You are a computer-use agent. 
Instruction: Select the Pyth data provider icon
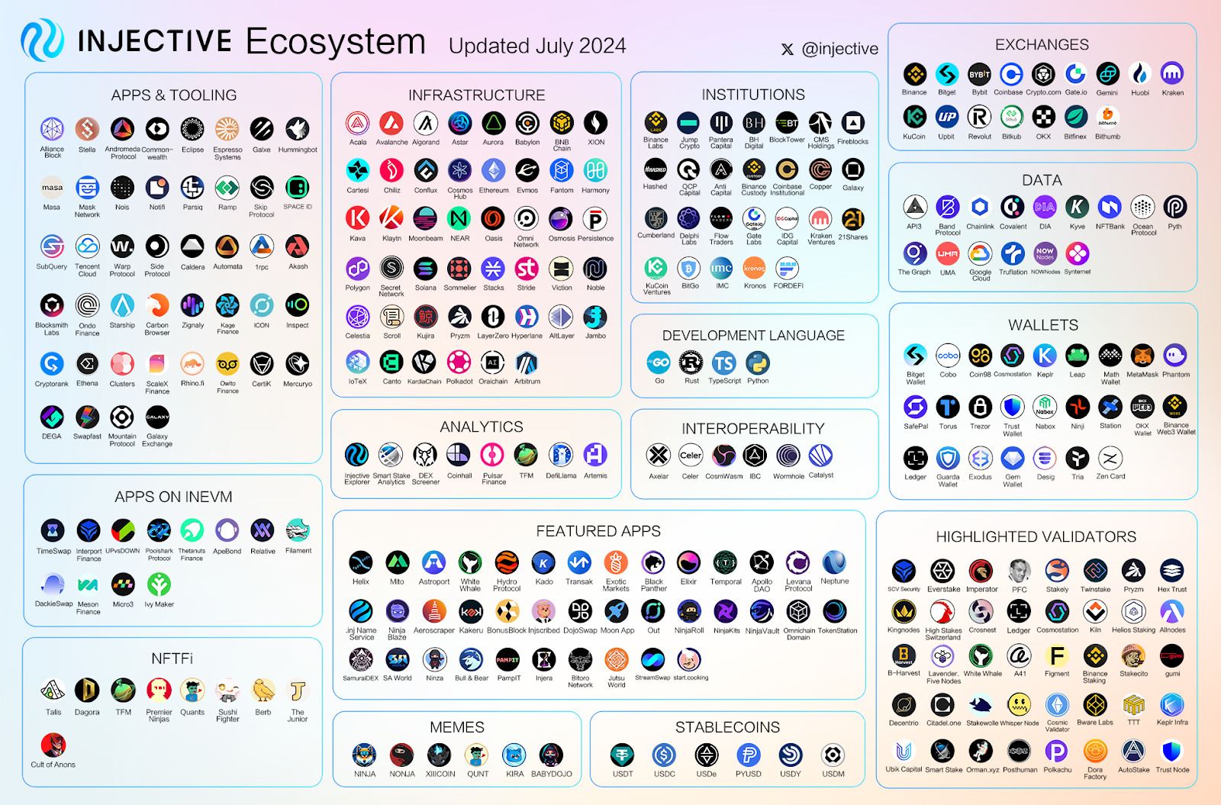(1175, 207)
